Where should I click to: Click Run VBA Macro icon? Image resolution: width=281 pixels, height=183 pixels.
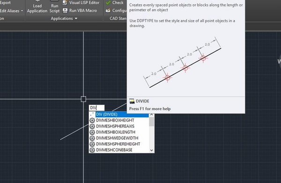65,11
